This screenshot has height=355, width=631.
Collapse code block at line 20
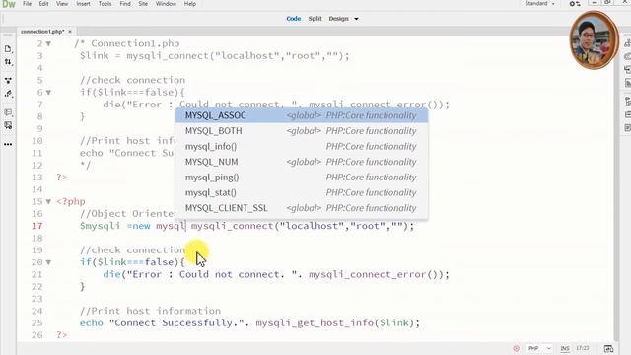click(48, 262)
